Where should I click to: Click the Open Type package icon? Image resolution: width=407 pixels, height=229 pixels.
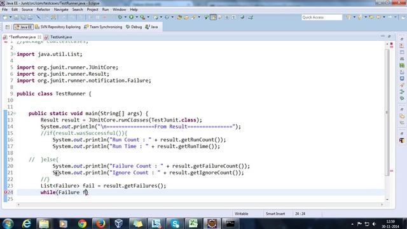[179, 17]
